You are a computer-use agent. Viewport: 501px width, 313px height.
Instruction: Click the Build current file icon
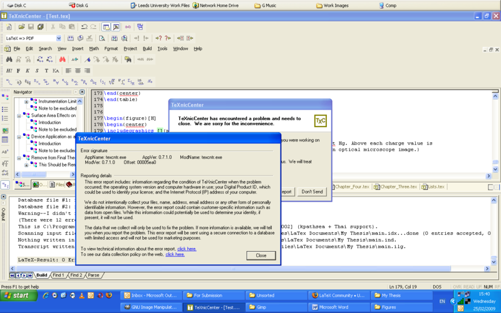71,38
